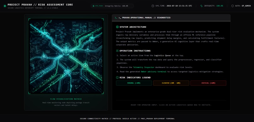Click the SYSTEM ARCHITECTURE heading
This screenshot has width=254, height=122.
coord(133,27)
